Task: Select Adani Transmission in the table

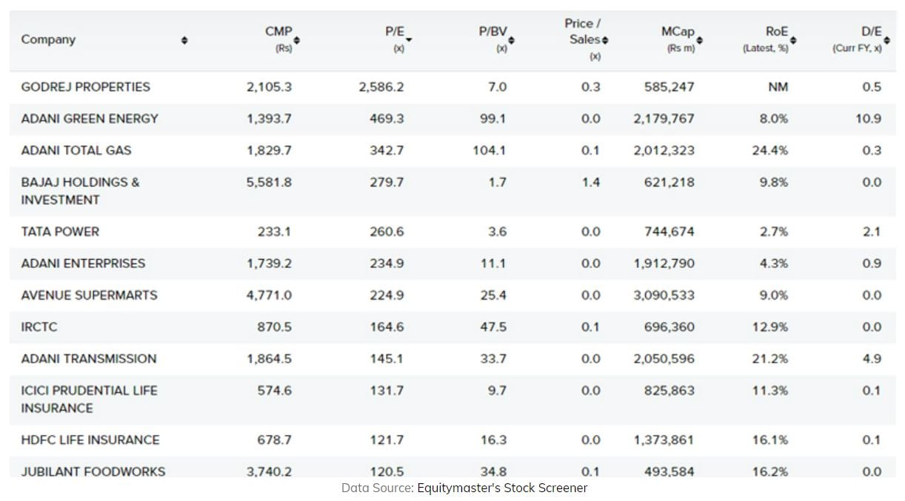Action: pos(89,359)
